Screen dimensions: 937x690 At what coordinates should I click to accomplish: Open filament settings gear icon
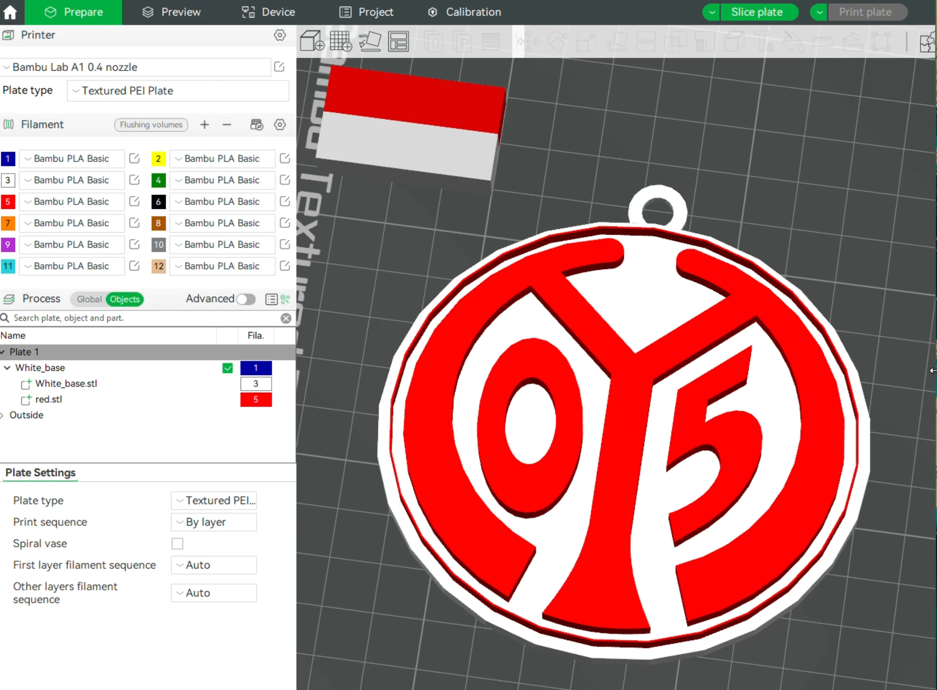(280, 124)
